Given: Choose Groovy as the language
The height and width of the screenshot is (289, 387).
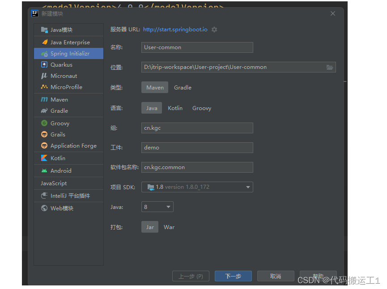Looking at the screenshot, I should [x=202, y=108].
